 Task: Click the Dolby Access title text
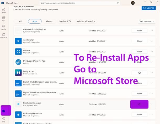tap(29, 71)
